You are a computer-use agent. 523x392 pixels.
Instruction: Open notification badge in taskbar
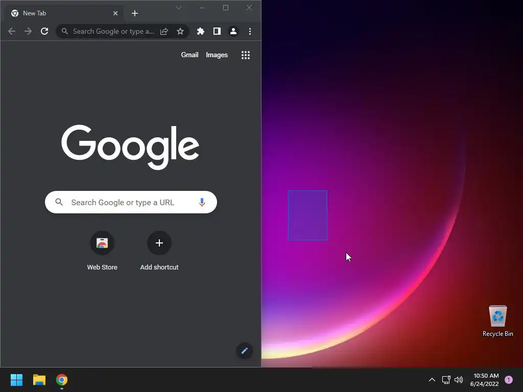click(509, 380)
